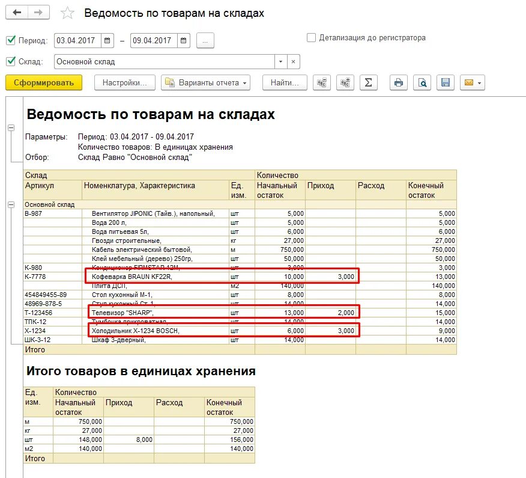Click the forward navigation arrow
Viewport: 526px width, 478px height.
(x=38, y=13)
